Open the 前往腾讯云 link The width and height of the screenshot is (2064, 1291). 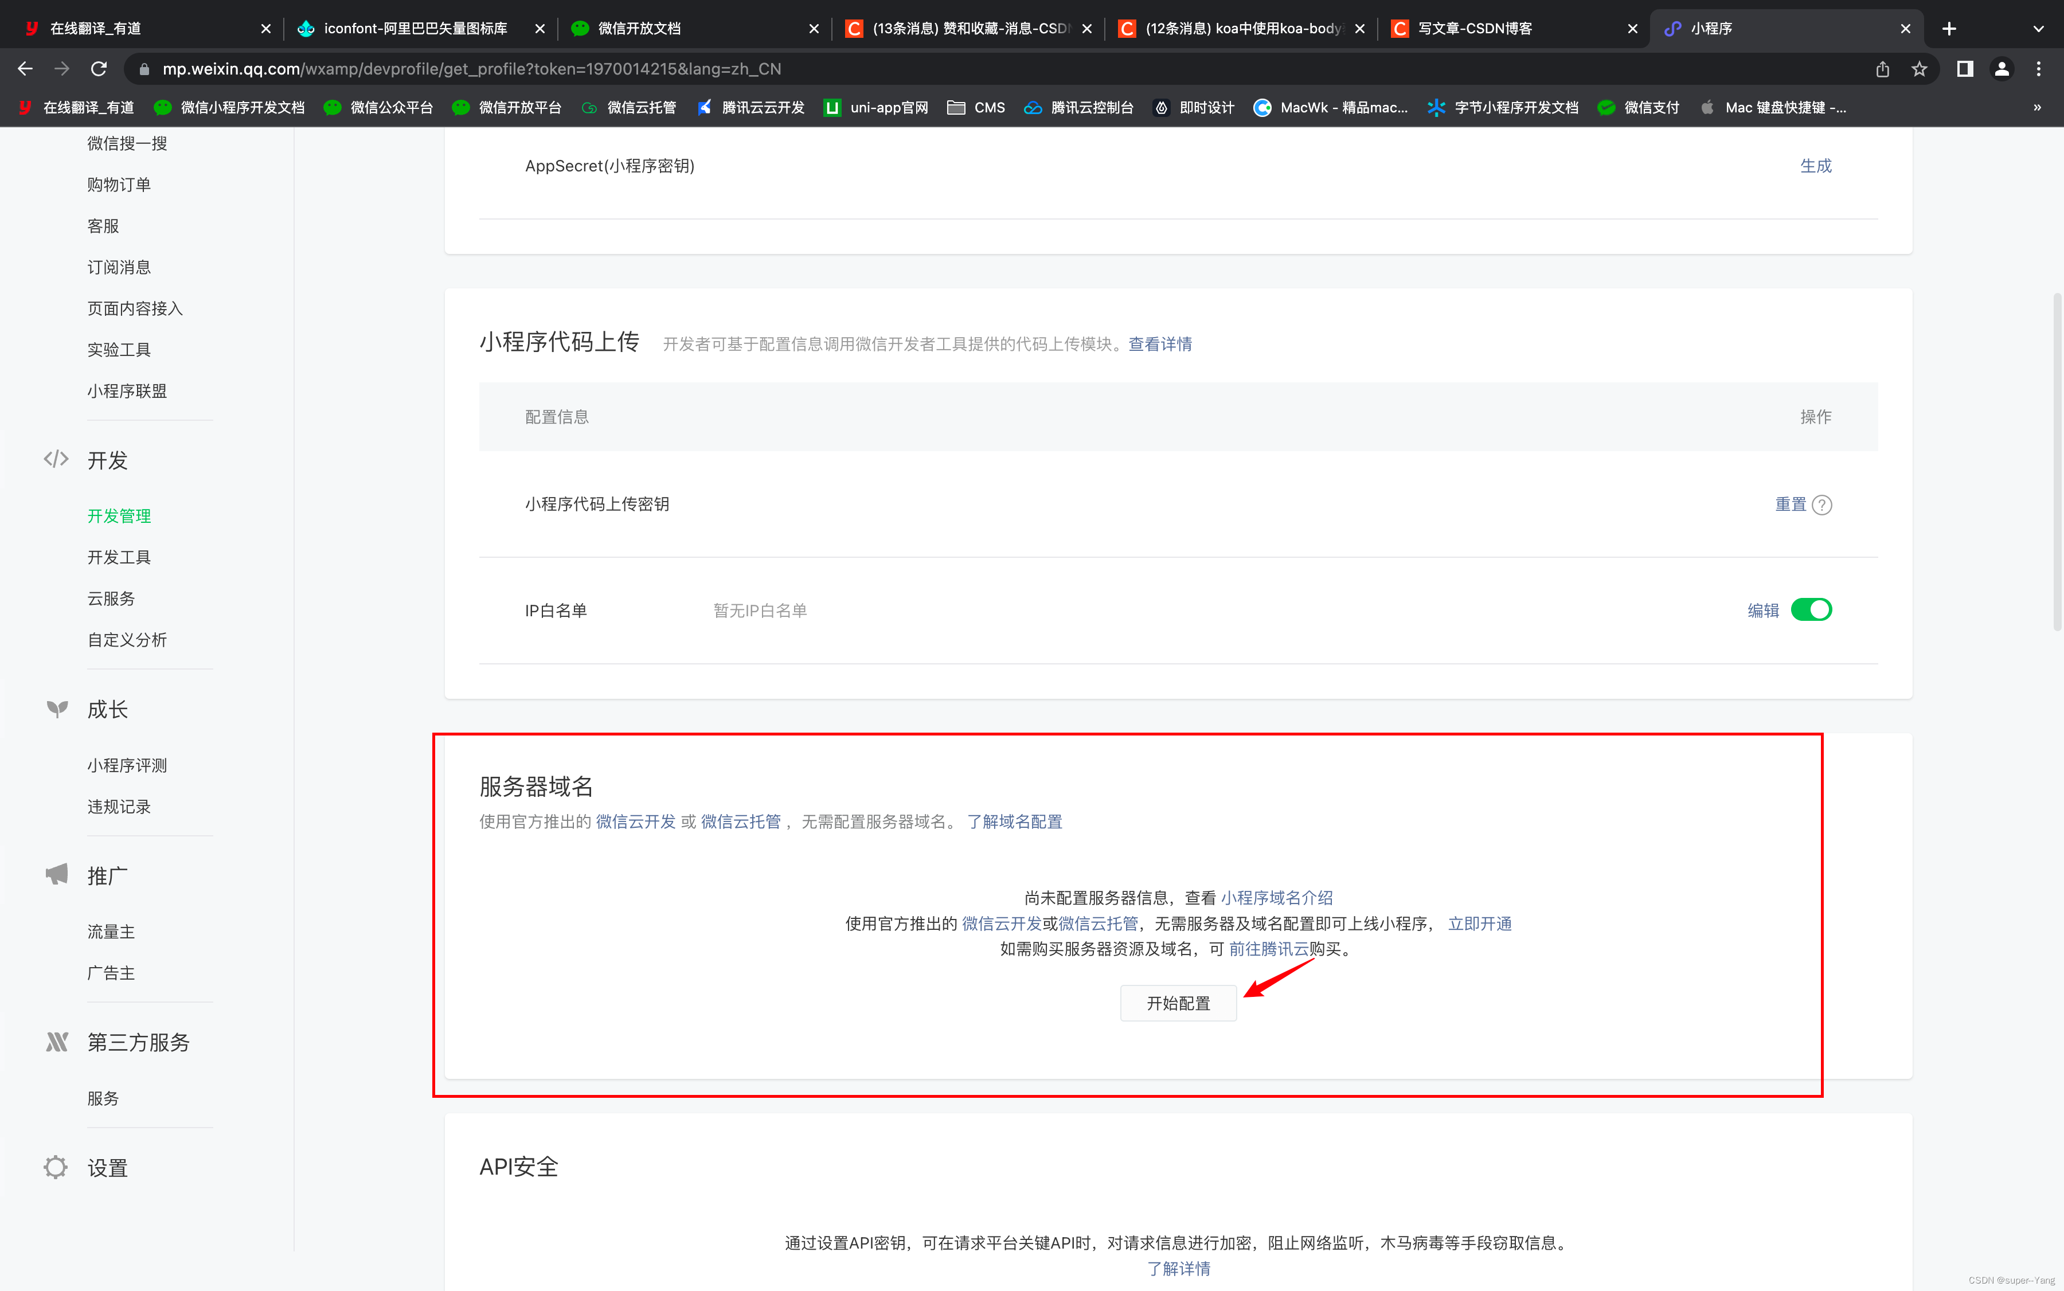1269,949
